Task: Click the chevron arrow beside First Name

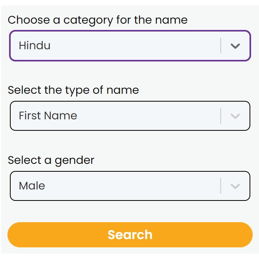Action: 235,116
